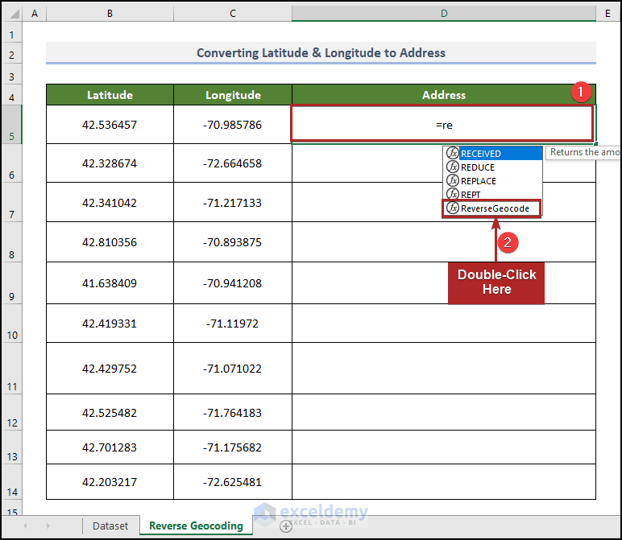
Task: Select row 10 header
Action: point(11,324)
